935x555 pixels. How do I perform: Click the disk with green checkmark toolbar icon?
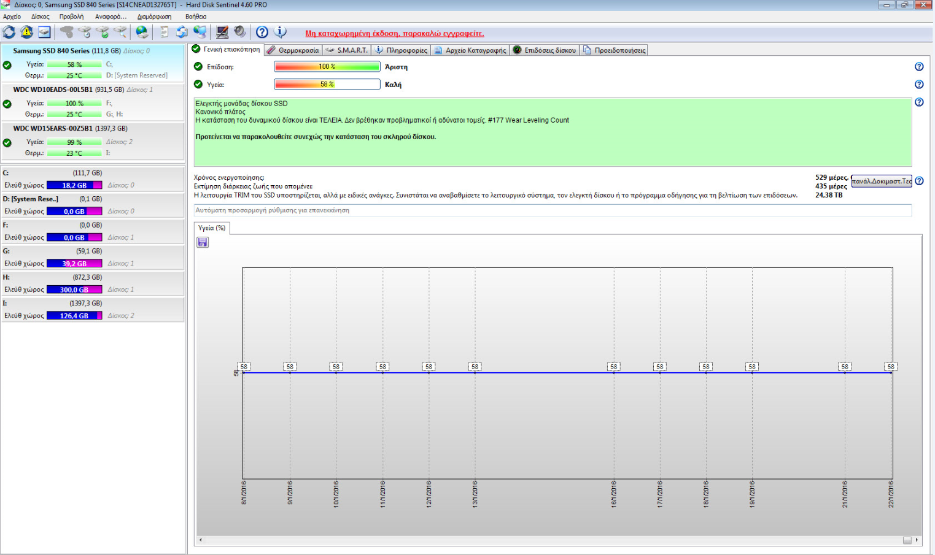click(x=103, y=32)
